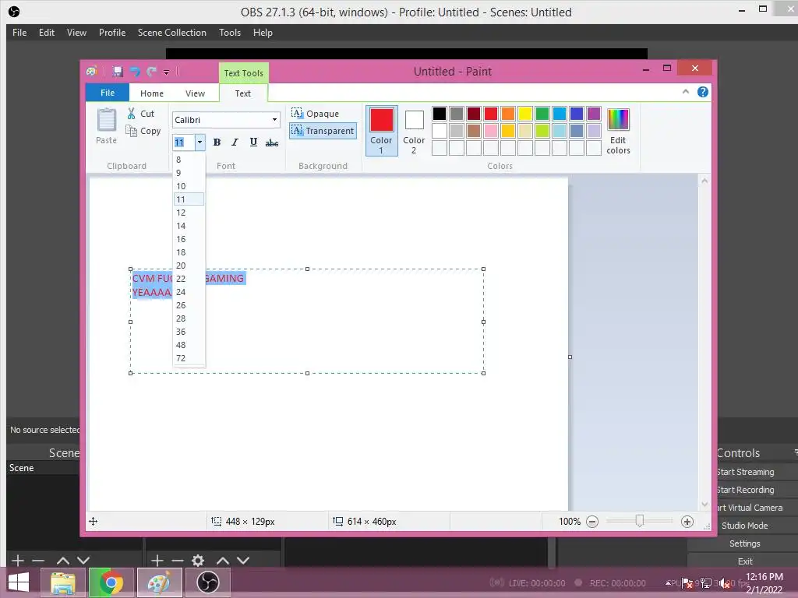Move source down with arrow icon
The width and height of the screenshot is (798, 598).
(x=243, y=561)
